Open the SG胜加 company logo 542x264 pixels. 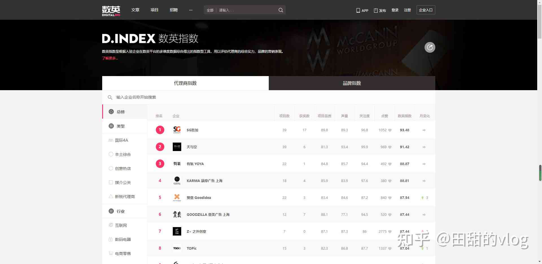coord(177,130)
